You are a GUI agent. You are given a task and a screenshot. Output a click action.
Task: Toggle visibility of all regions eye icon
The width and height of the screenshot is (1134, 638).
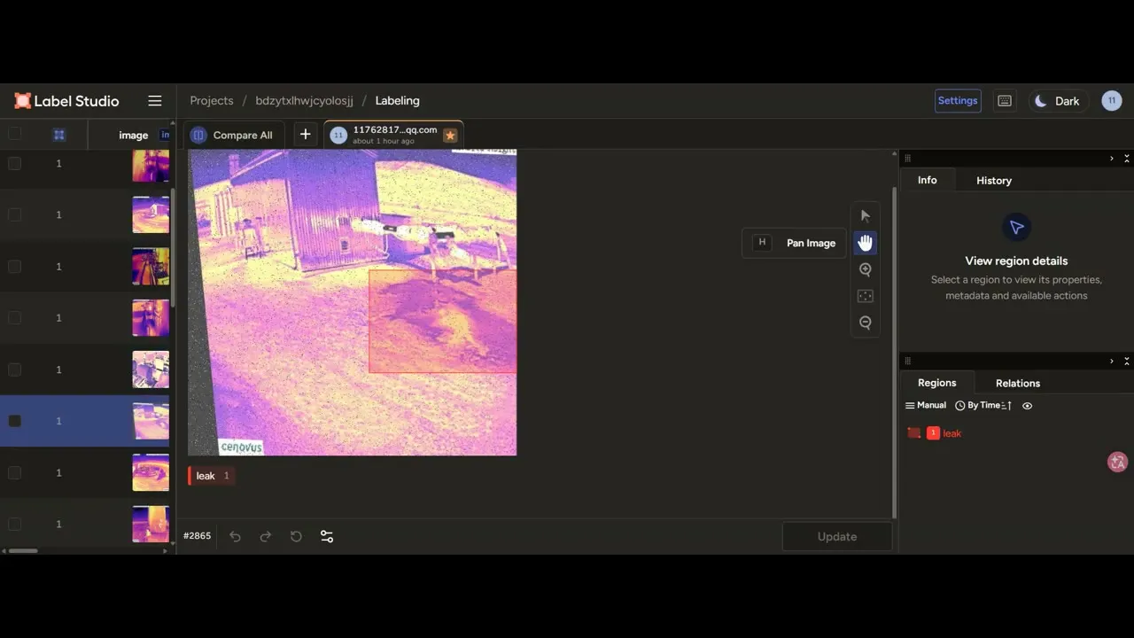tap(1028, 406)
